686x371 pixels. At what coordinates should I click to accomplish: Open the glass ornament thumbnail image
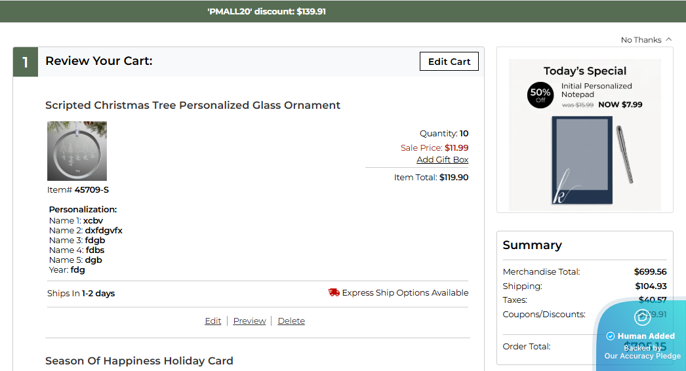point(77,151)
